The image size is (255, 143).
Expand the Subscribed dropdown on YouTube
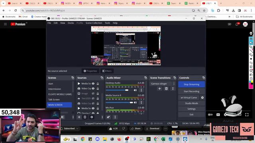point(77,129)
